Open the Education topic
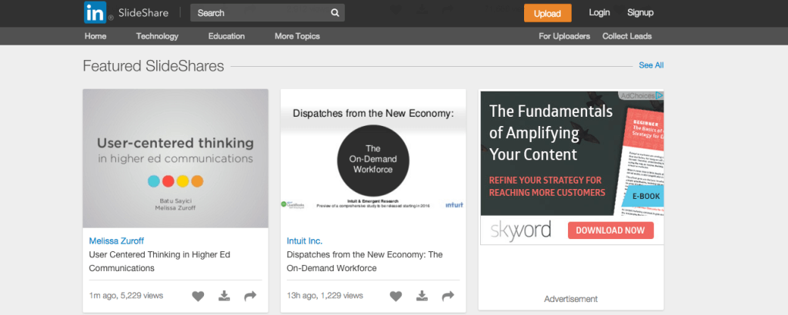The image size is (788, 315). tap(227, 36)
